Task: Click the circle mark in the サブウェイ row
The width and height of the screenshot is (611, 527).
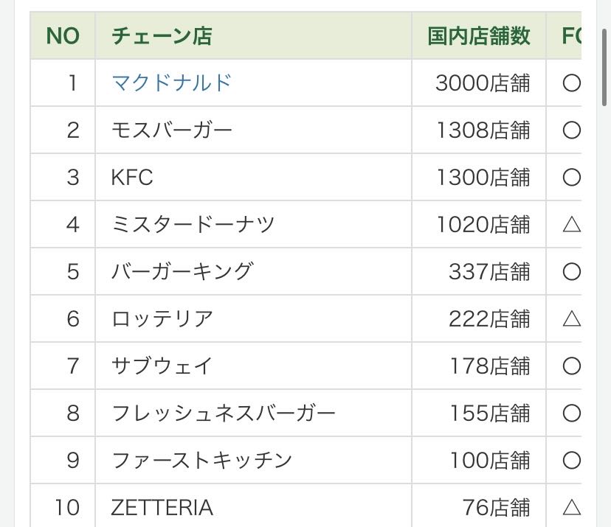Action: (x=571, y=366)
